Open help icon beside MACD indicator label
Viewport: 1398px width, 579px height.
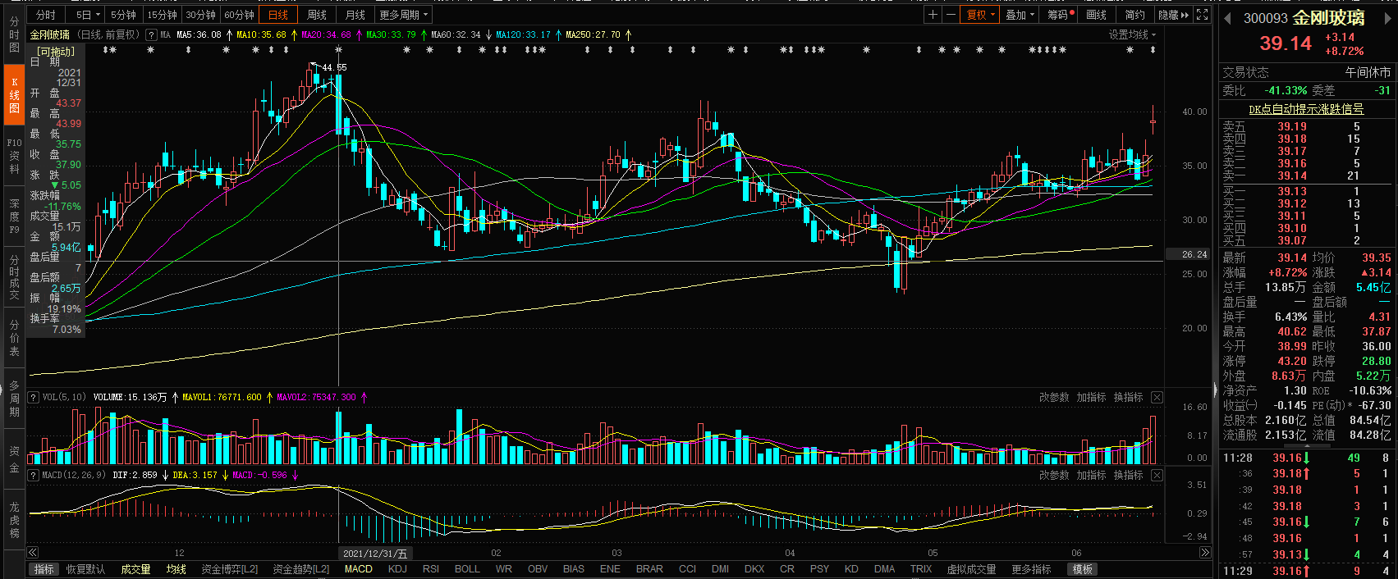(34, 475)
